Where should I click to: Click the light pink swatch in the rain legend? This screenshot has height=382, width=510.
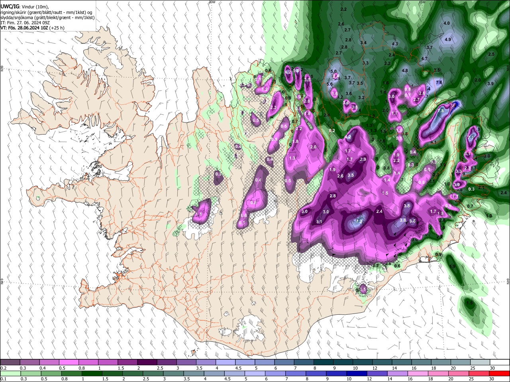pos(417,373)
